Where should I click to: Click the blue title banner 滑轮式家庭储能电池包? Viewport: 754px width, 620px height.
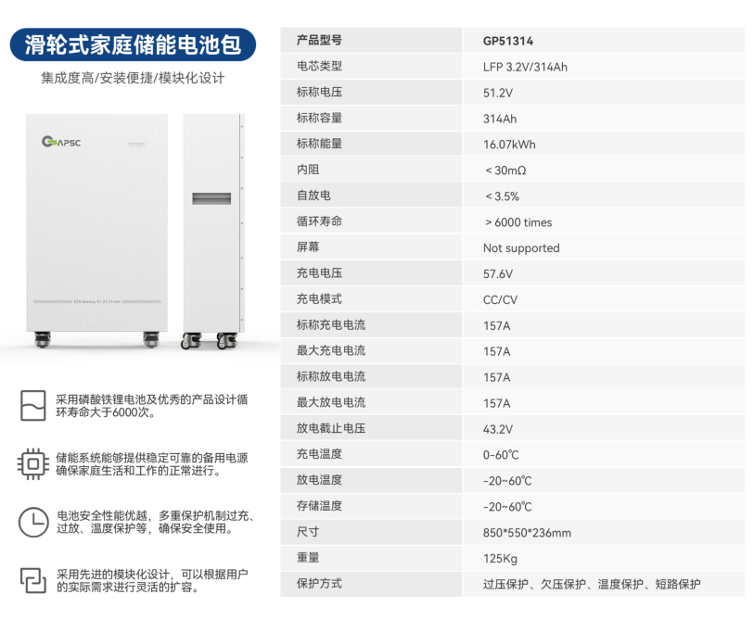tap(132, 42)
